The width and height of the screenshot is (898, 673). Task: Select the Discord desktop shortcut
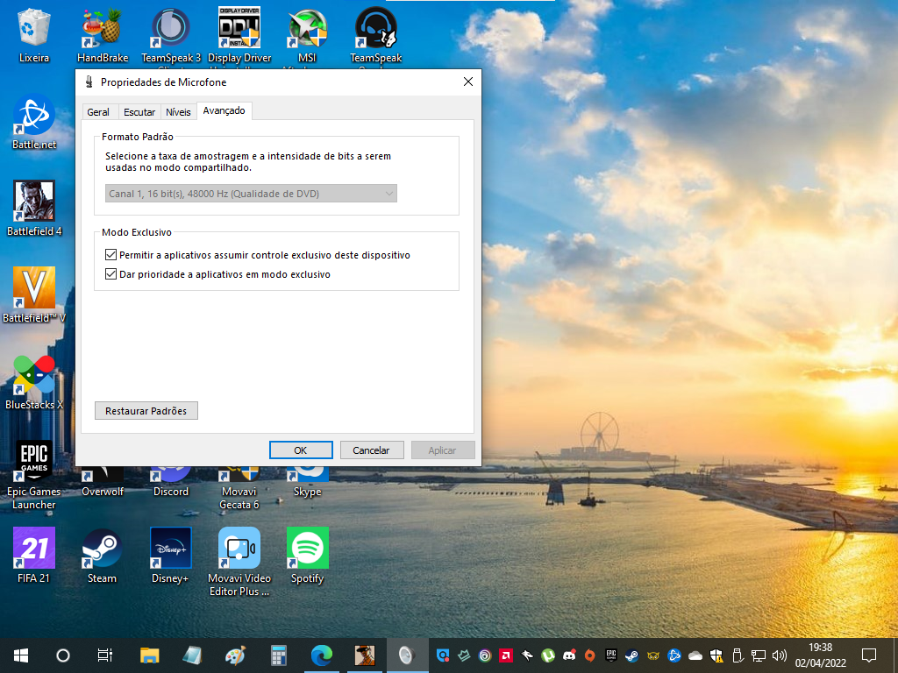coord(171,482)
